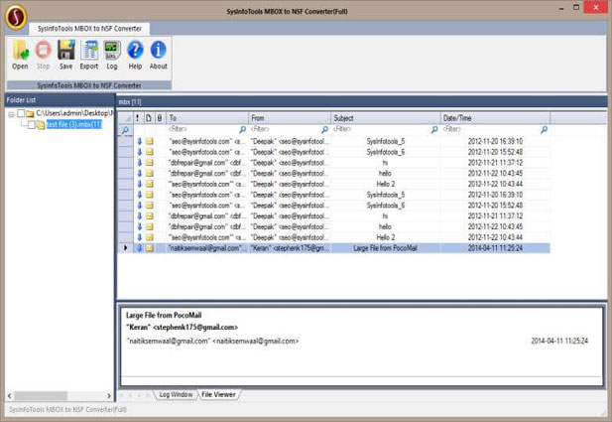Click the folder icon of test file (3).mbx
Screen dimensions: 612x422
point(41,125)
